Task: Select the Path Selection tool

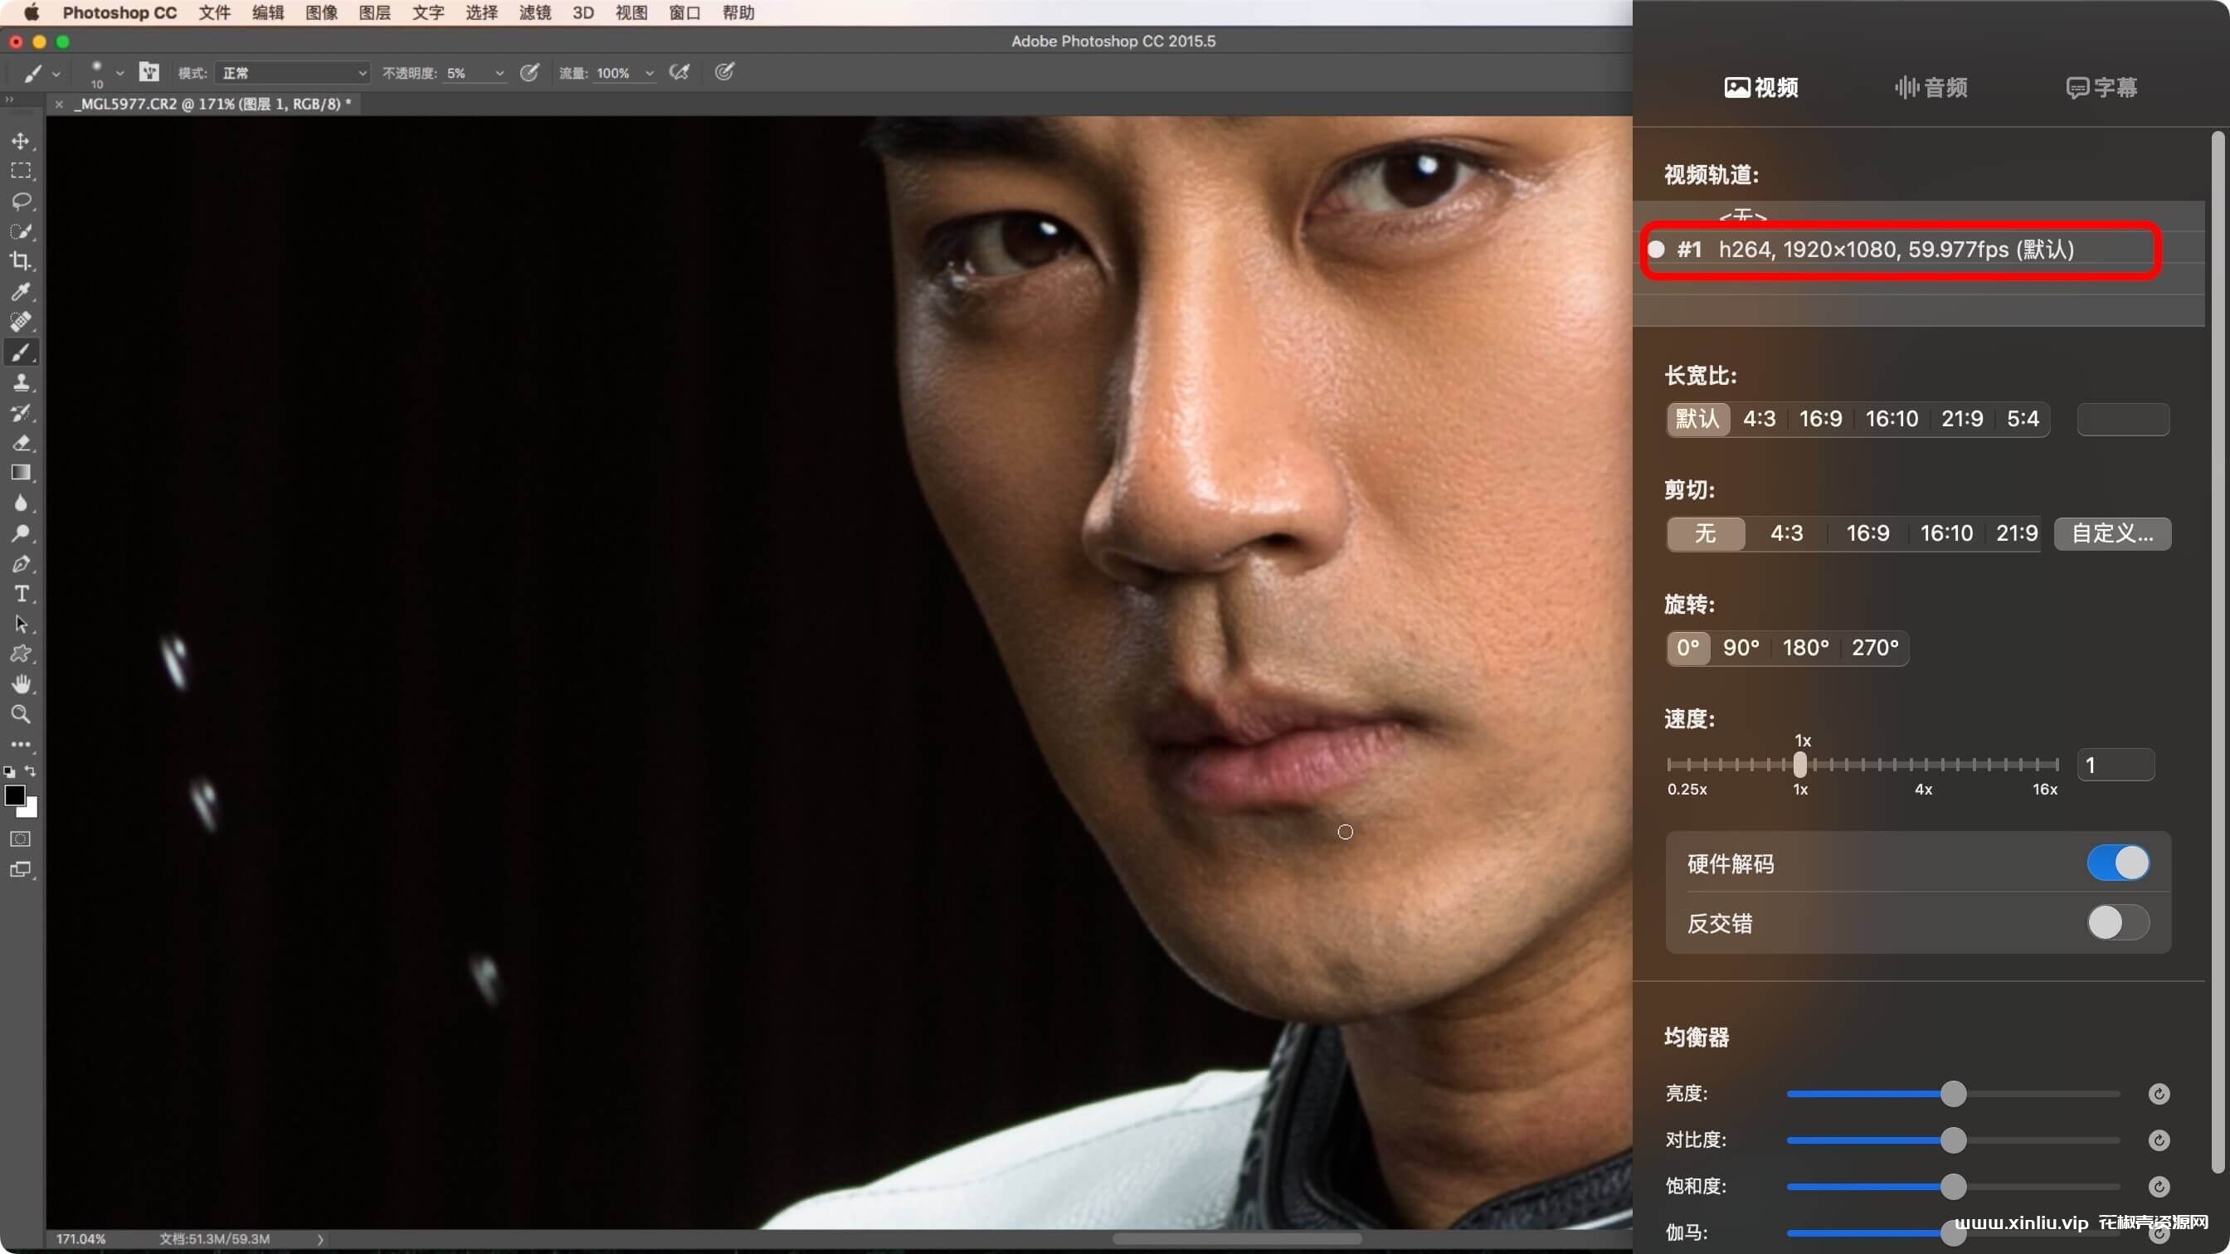Action: (x=21, y=624)
